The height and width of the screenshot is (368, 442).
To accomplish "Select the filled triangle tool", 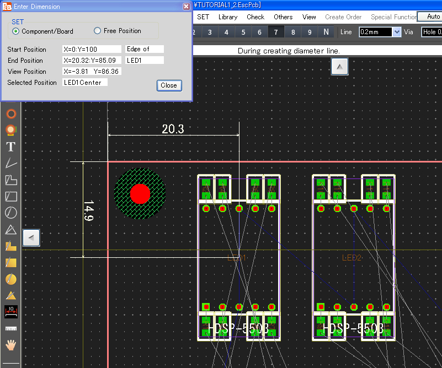I will (x=11, y=295).
